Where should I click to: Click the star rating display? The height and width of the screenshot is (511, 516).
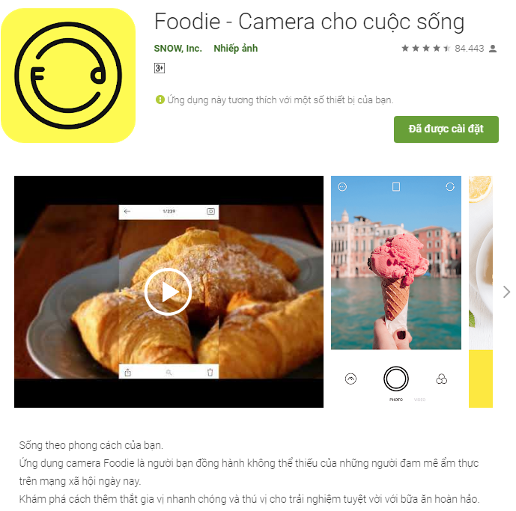(426, 49)
